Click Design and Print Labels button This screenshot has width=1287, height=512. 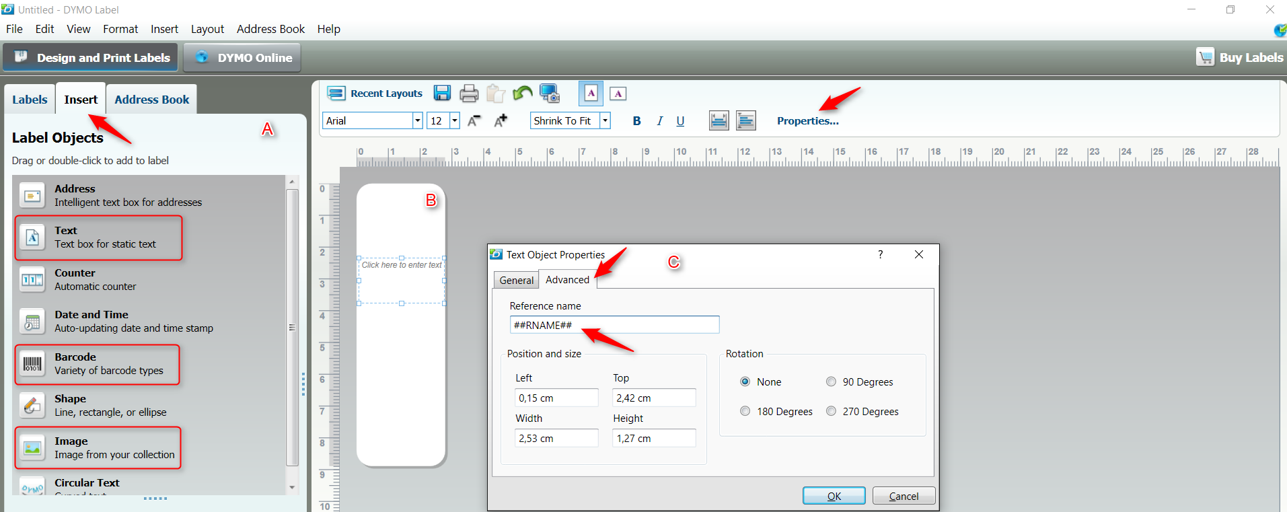coord(91,57)
